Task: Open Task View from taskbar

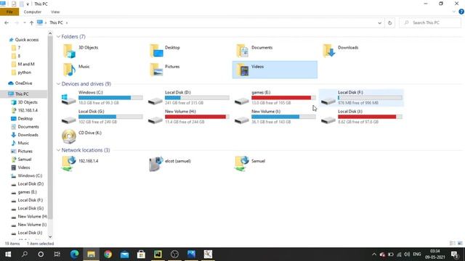Action: (57, 254)
